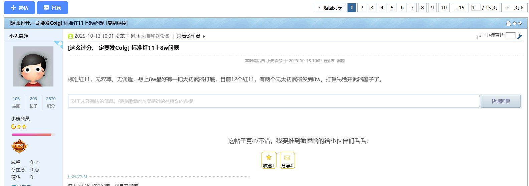This screenshot has height=186, width=529.
Task: Click the author's avatar image
Action: (x=33, y=66)
